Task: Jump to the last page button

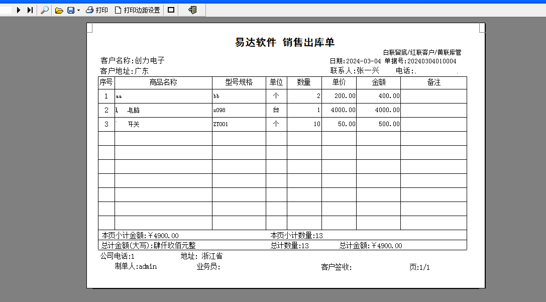Action: [x=30, y=10]
